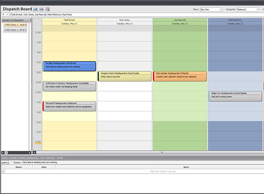
Task: Click the 12 AM time label
Action: pos(38,33)
